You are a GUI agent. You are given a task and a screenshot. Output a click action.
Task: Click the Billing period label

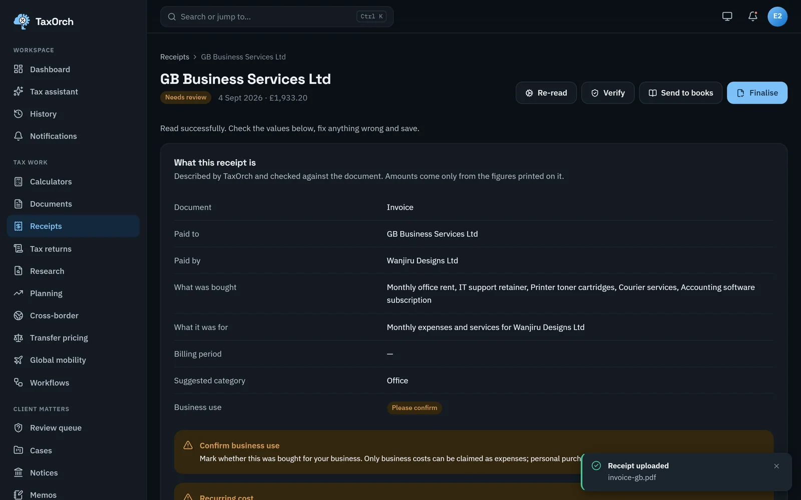click(x=198, y=354)
